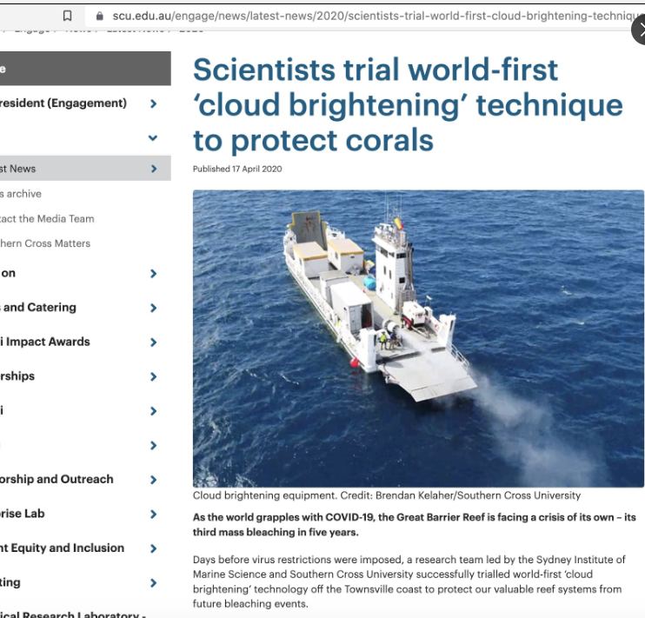The width and height of the screenshot is (645, 618).
Task: Open the 'and Catering' menu item
Action: click(x=38, y=308)
